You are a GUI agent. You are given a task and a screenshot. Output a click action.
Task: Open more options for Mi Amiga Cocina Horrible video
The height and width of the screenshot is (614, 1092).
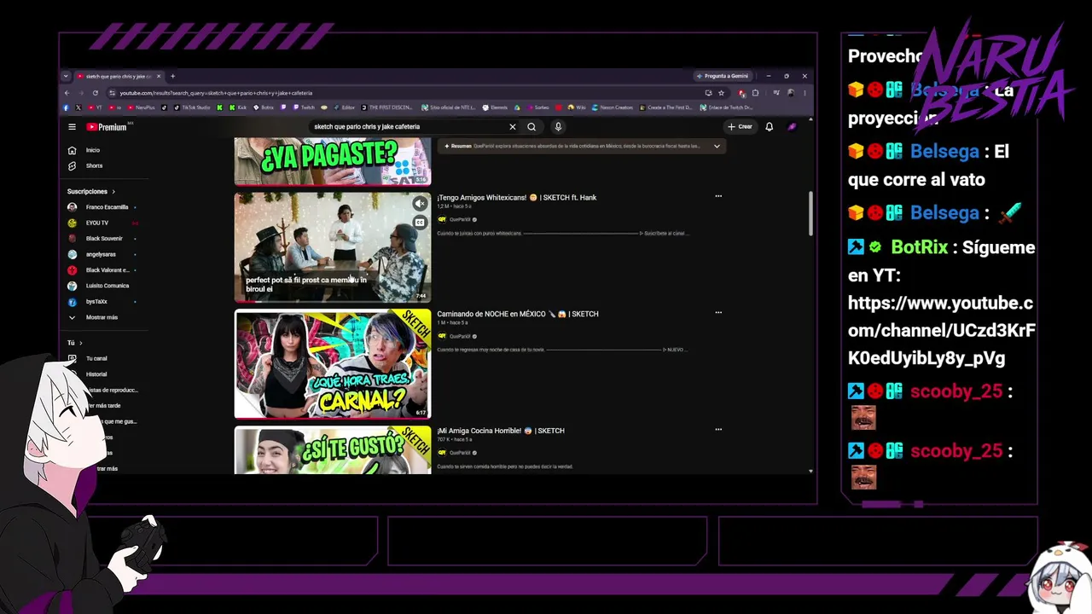(718, 429)
